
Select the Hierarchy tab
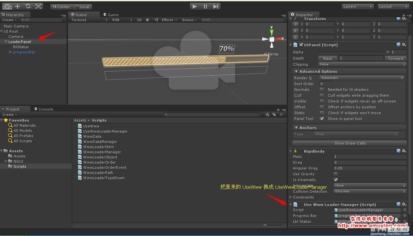[x=15, y=15]
